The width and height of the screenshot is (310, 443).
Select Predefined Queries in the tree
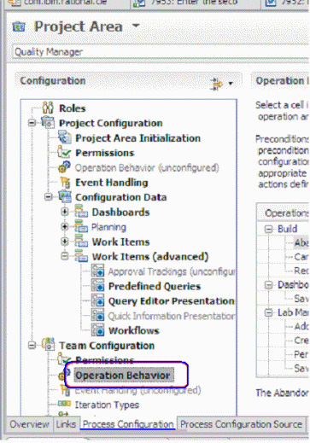[x=155, y=286]
